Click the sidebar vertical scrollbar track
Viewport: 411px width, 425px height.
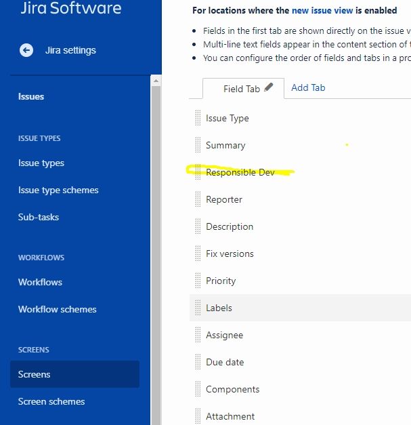[x=156, y=255]
